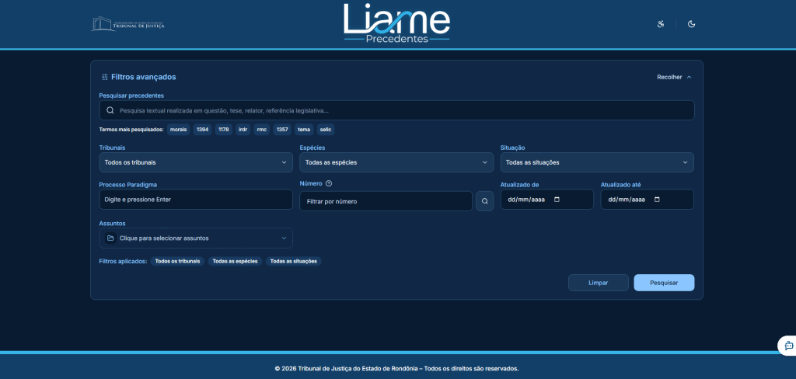The image size is (796, 379).
Task: Focus the Processo Paradigma input
Action: 196,200
